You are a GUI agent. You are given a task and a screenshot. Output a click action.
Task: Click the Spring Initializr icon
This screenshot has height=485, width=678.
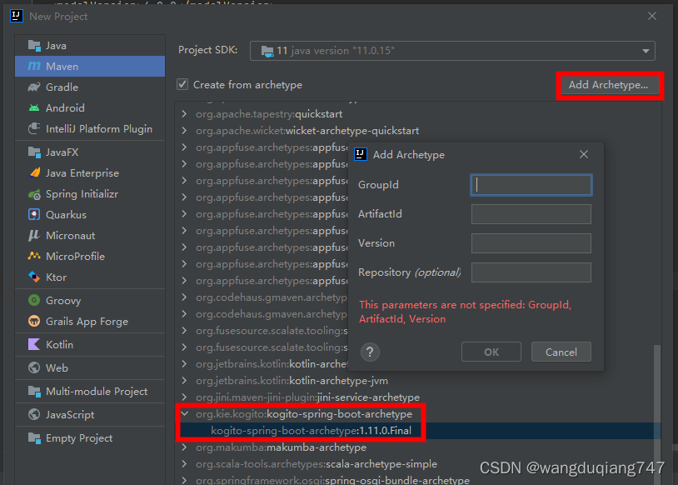(x=34, y=194)
